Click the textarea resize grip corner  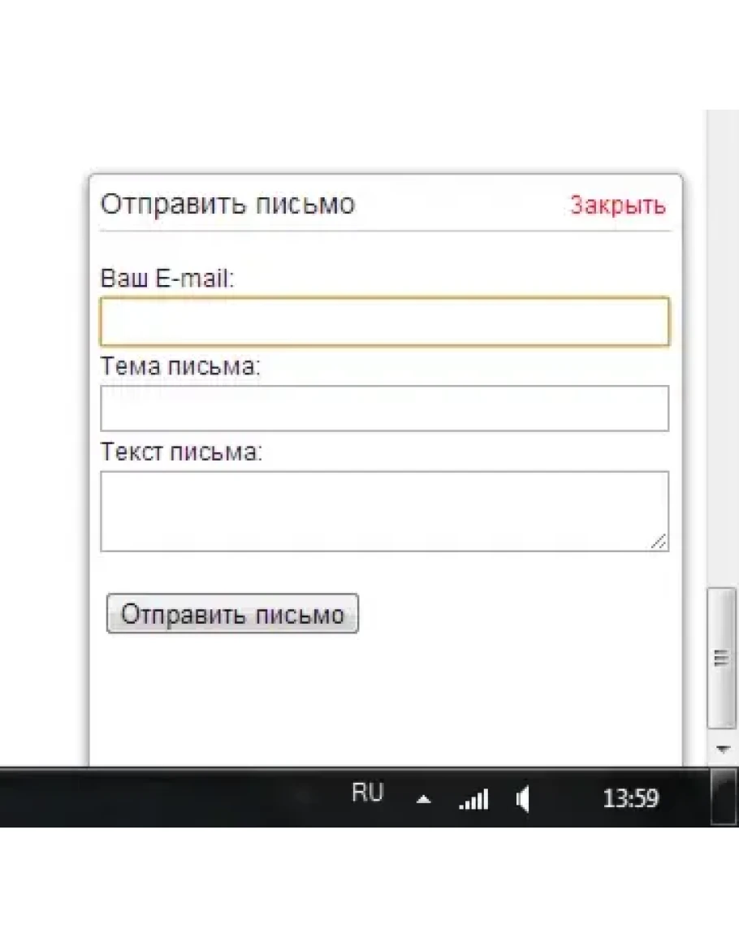[659, 542]
